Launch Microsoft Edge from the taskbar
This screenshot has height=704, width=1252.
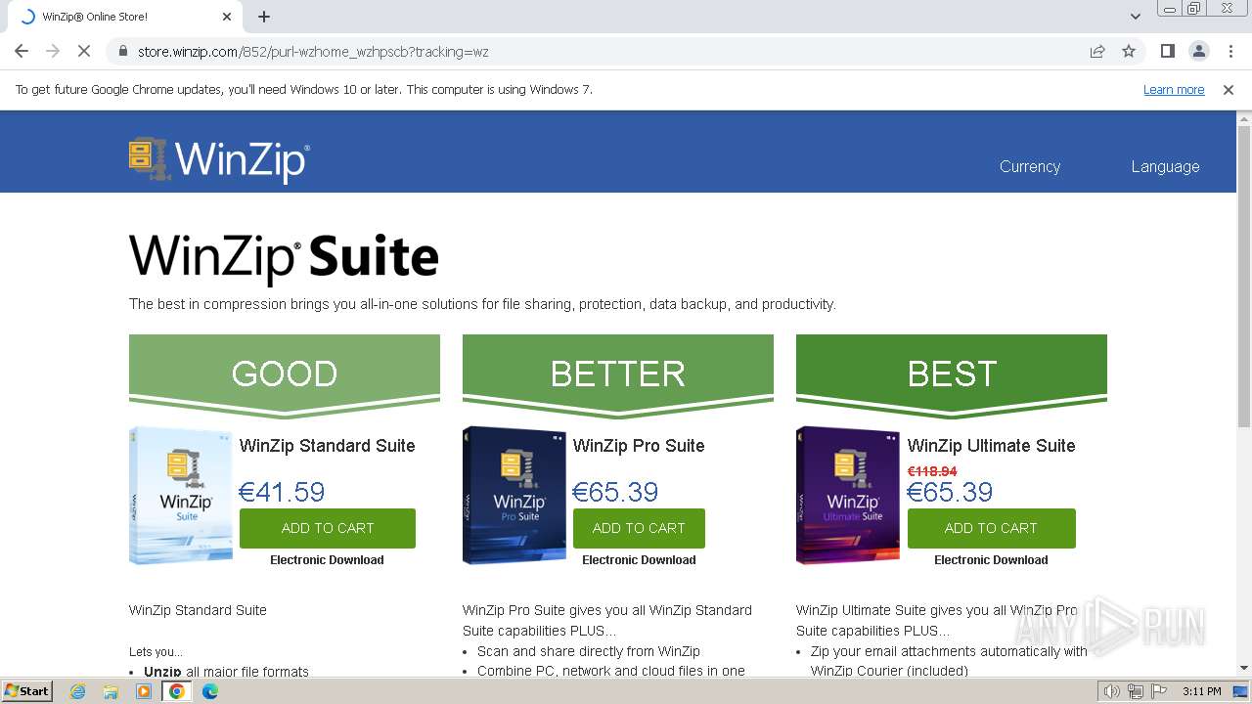[210, 691]
